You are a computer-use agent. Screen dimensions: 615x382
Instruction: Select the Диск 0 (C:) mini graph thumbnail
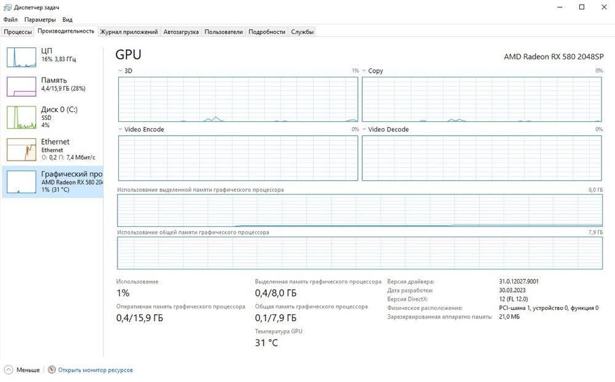(x=22, y=117)
